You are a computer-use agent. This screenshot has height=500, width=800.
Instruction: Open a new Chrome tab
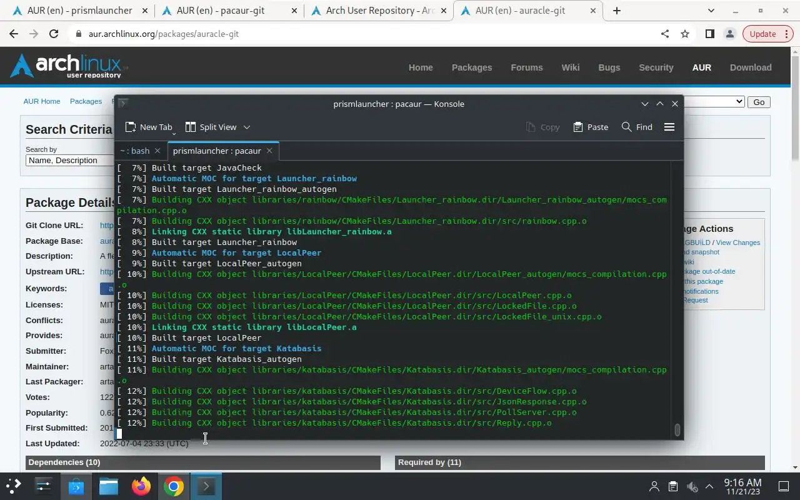point(617,11)
